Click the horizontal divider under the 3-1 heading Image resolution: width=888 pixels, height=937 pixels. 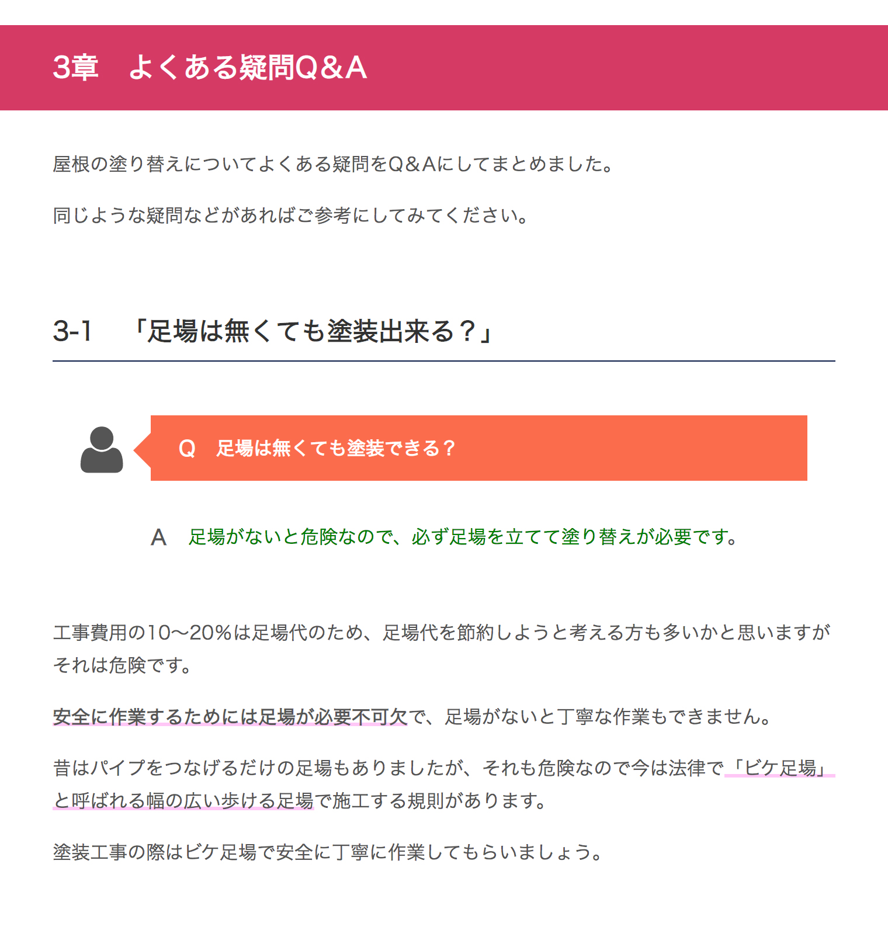tap(444, 361)
